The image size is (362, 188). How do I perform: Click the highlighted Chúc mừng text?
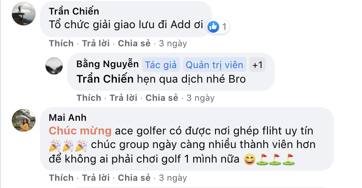click(x=80, y=131)
